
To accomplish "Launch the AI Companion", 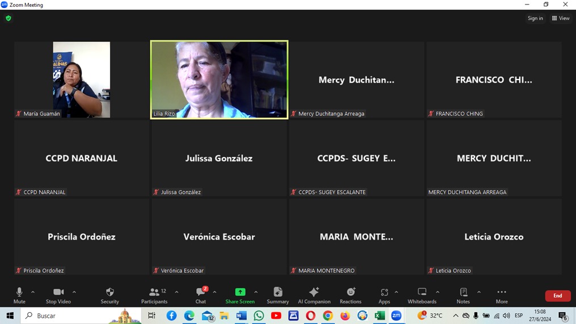I will click(314, 295).
